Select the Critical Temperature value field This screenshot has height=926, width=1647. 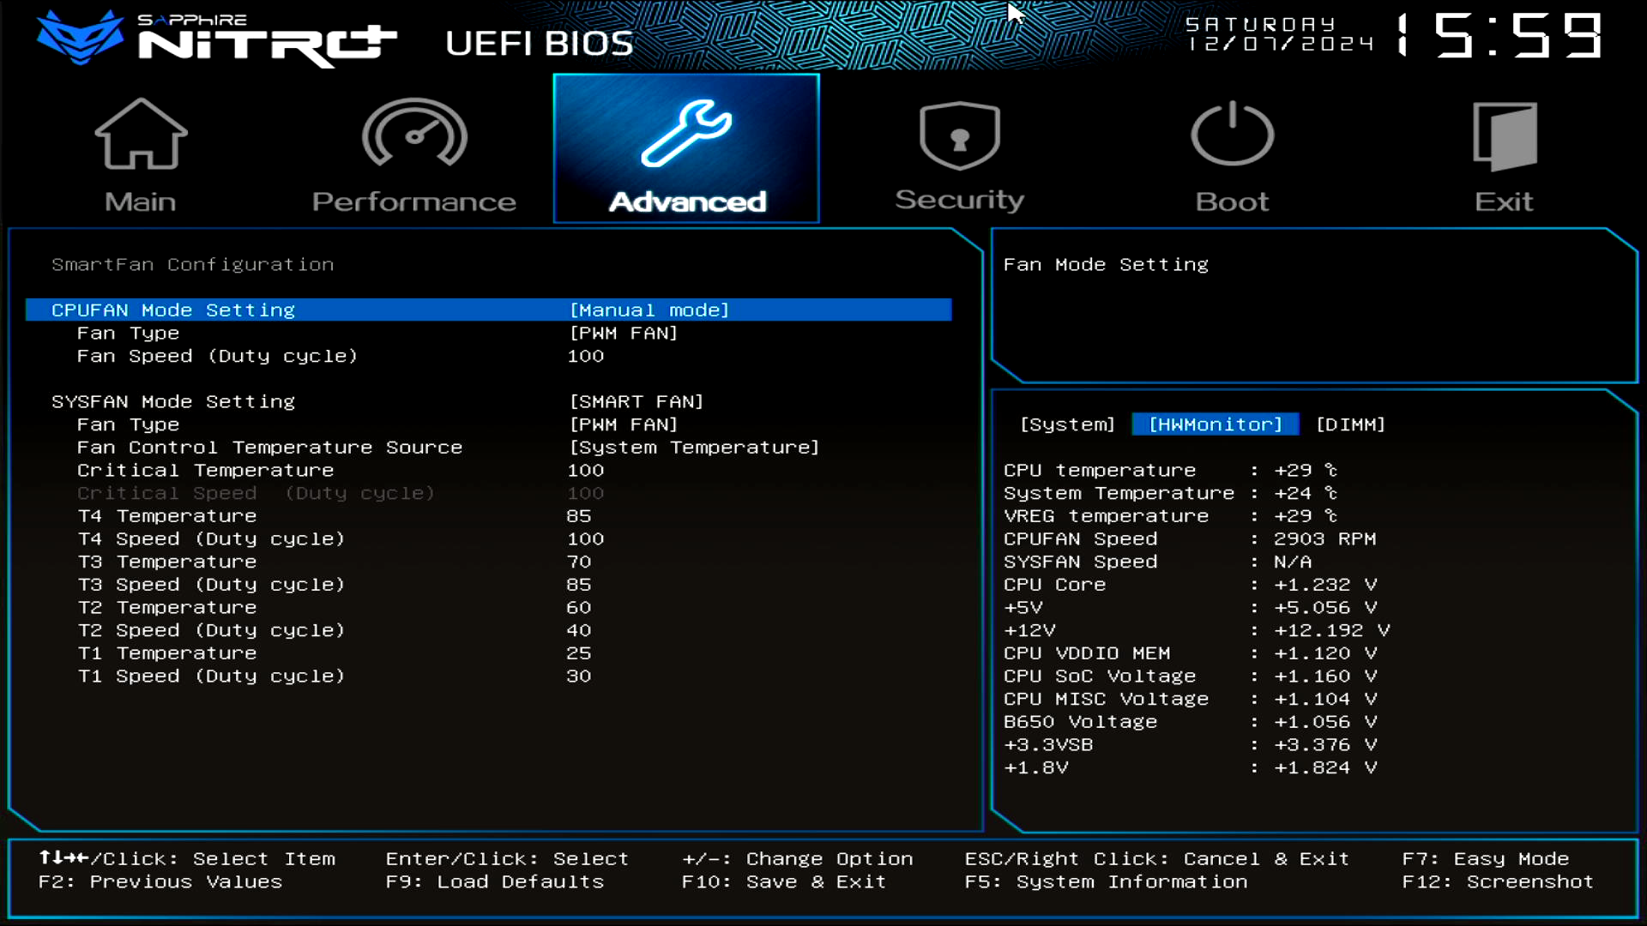coord(586,471)
